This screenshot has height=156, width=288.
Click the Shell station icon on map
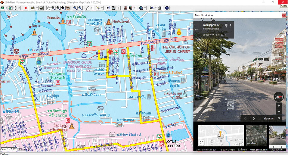pyautogui.click(x=179, y=32)
